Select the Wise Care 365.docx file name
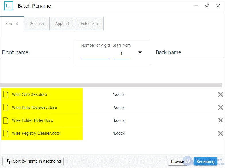Screen dimensions: 225x168 coord(30,95)
